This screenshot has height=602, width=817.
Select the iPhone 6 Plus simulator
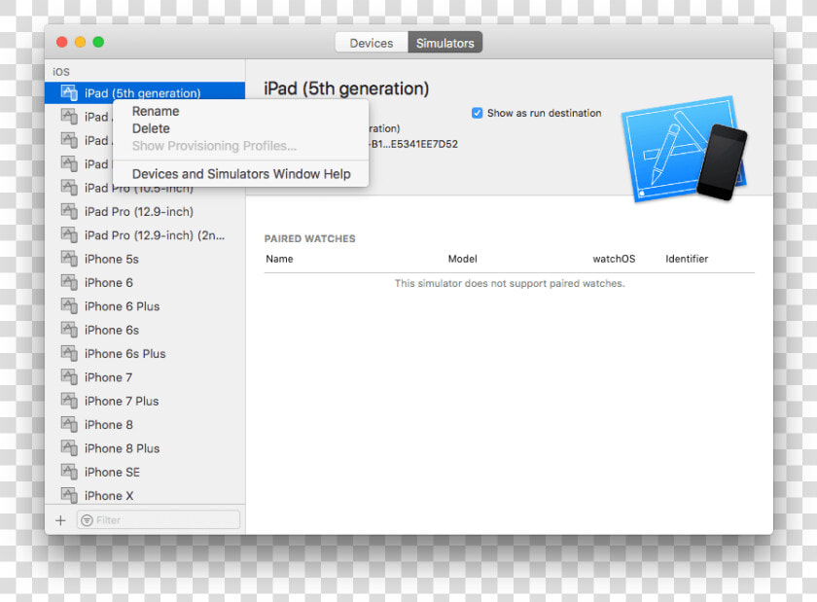[x=145, y=306]
